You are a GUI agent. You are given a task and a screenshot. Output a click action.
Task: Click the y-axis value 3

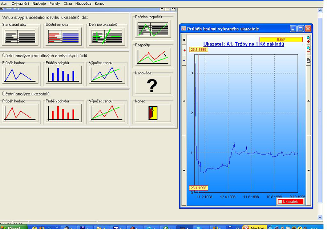click(x=192, y=73)
